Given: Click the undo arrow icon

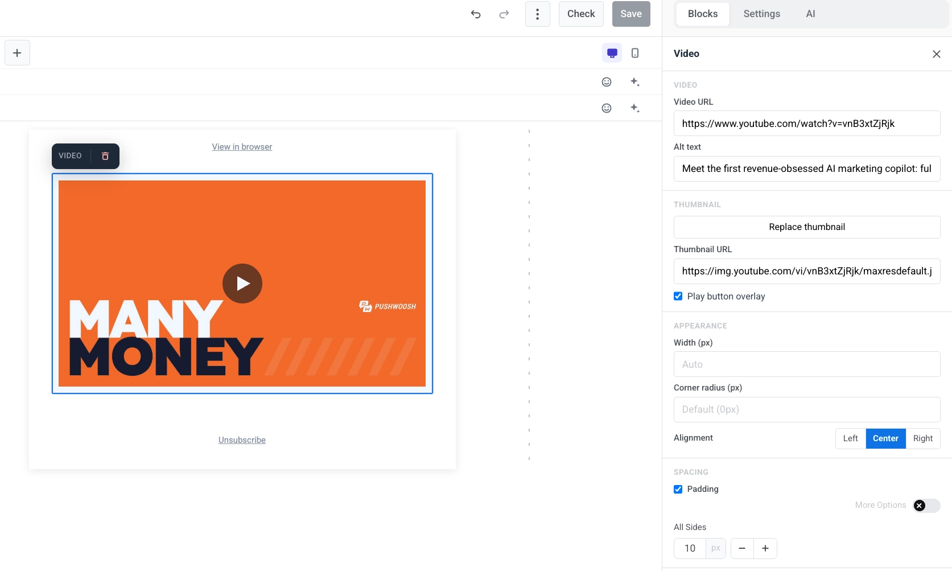Looking at the screenshot, I should tap(476, 14).
